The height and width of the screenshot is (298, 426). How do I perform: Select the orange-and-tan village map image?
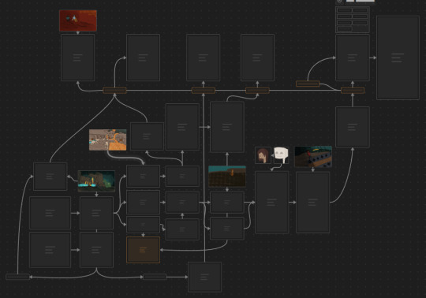pos(107,140)
